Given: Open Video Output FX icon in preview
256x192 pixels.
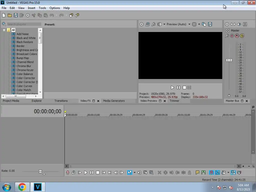Looking at the screenshot, I should coord(153,24).
